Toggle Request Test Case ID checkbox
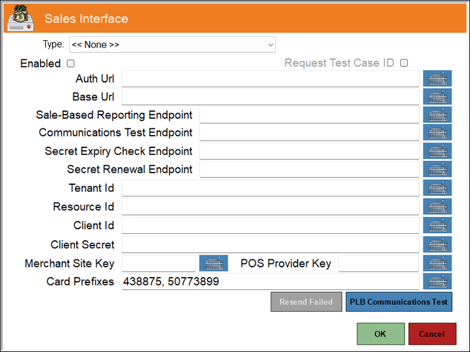 pos(404,63)
